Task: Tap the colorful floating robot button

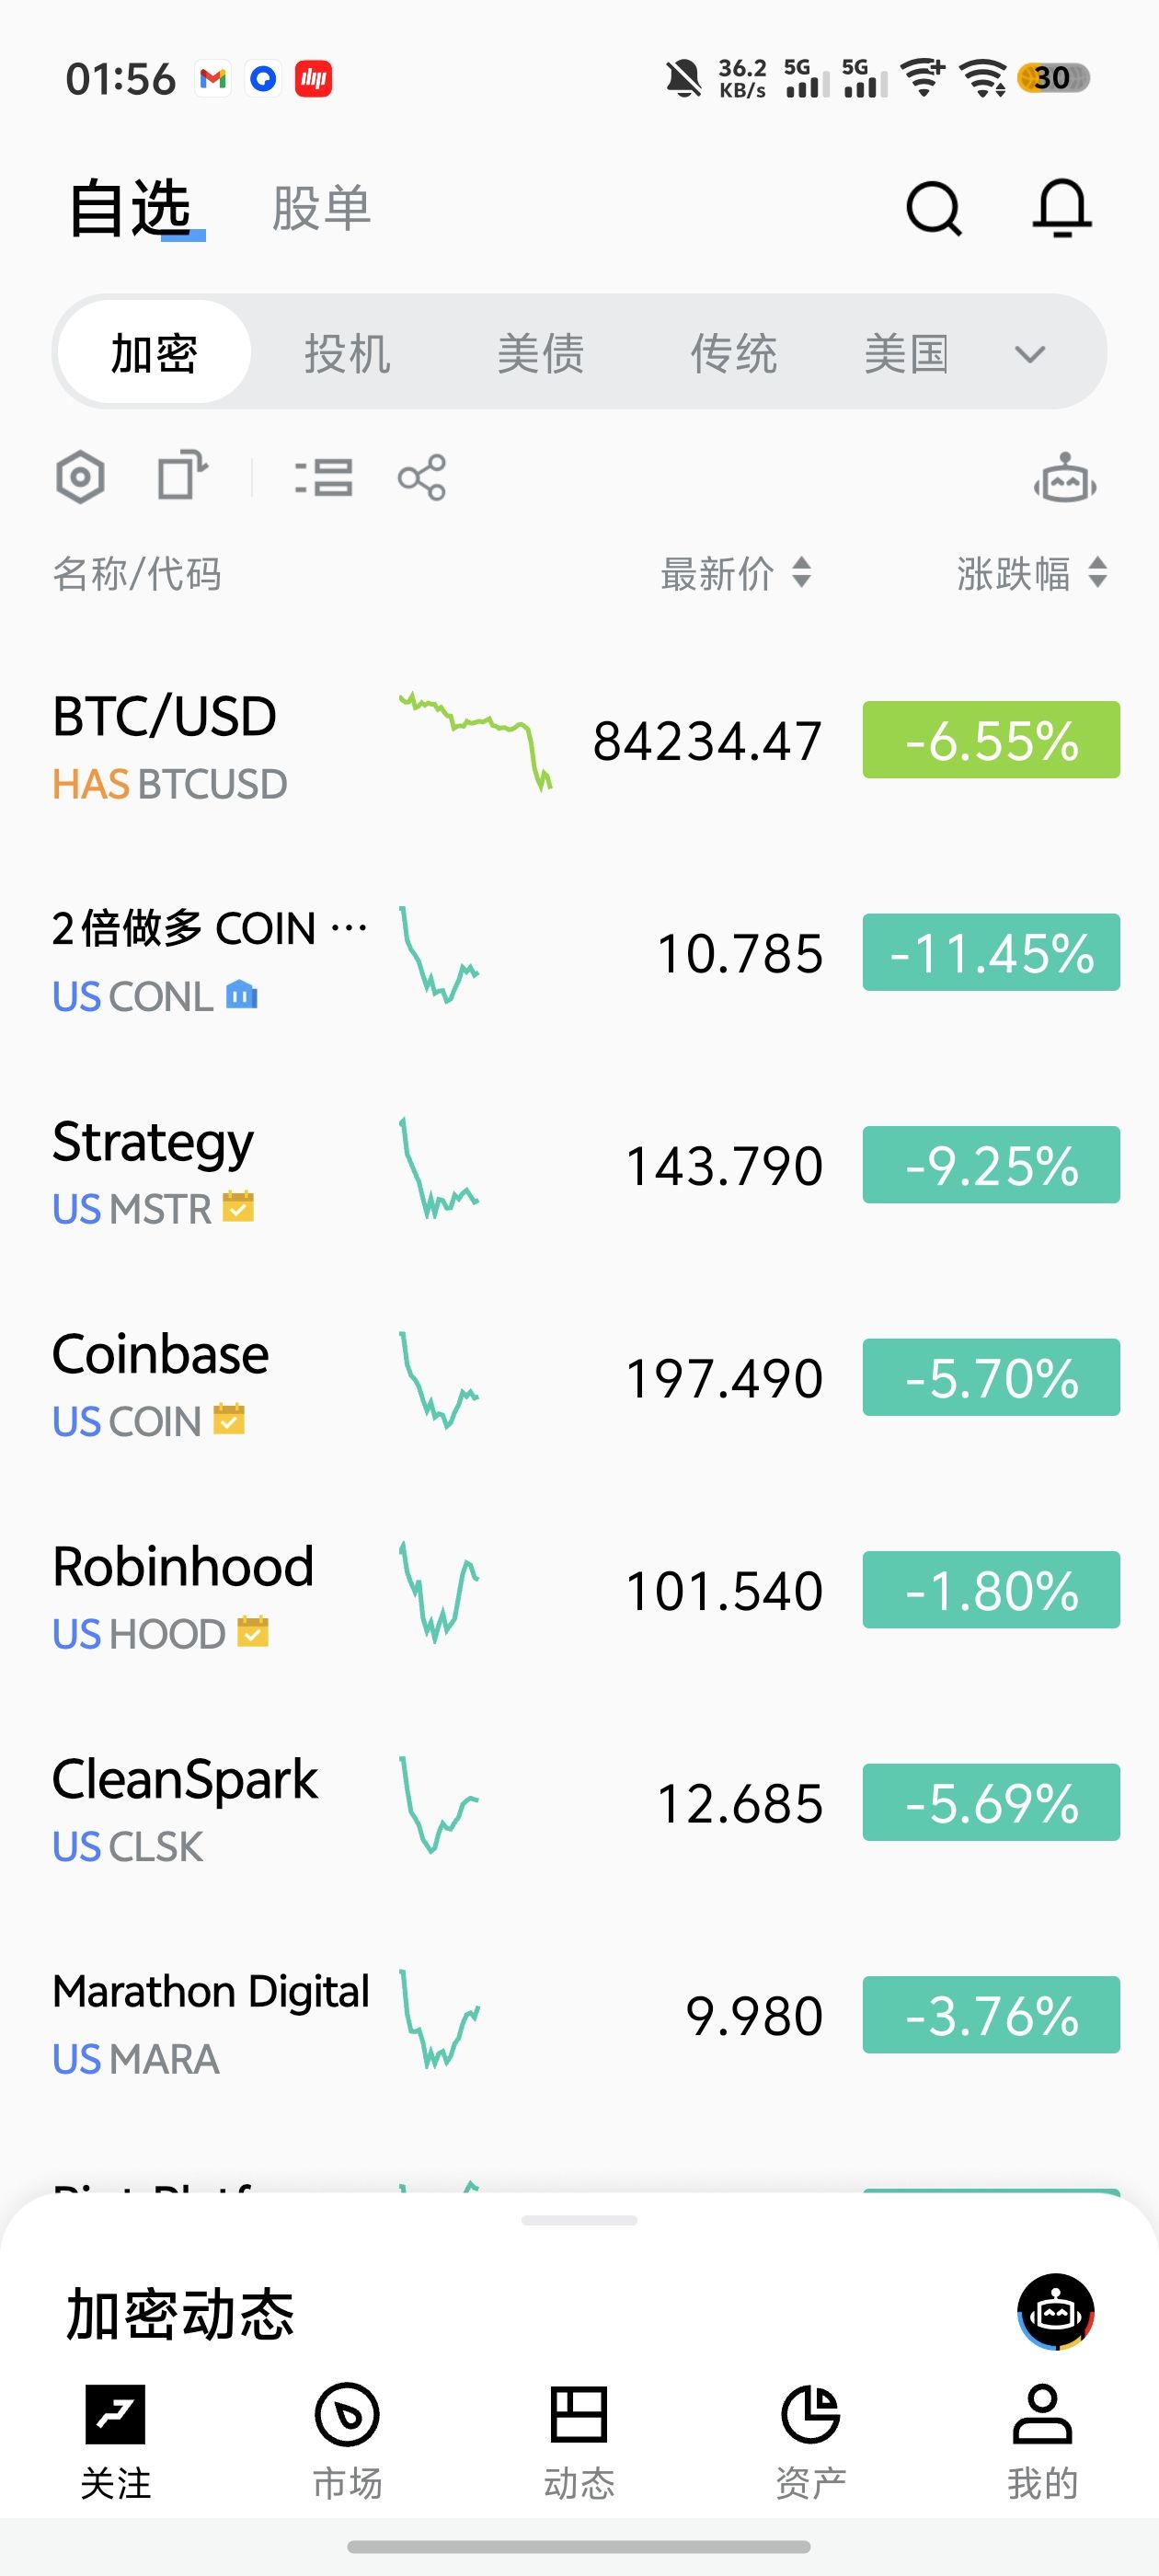Action: coord(1055,2311)
